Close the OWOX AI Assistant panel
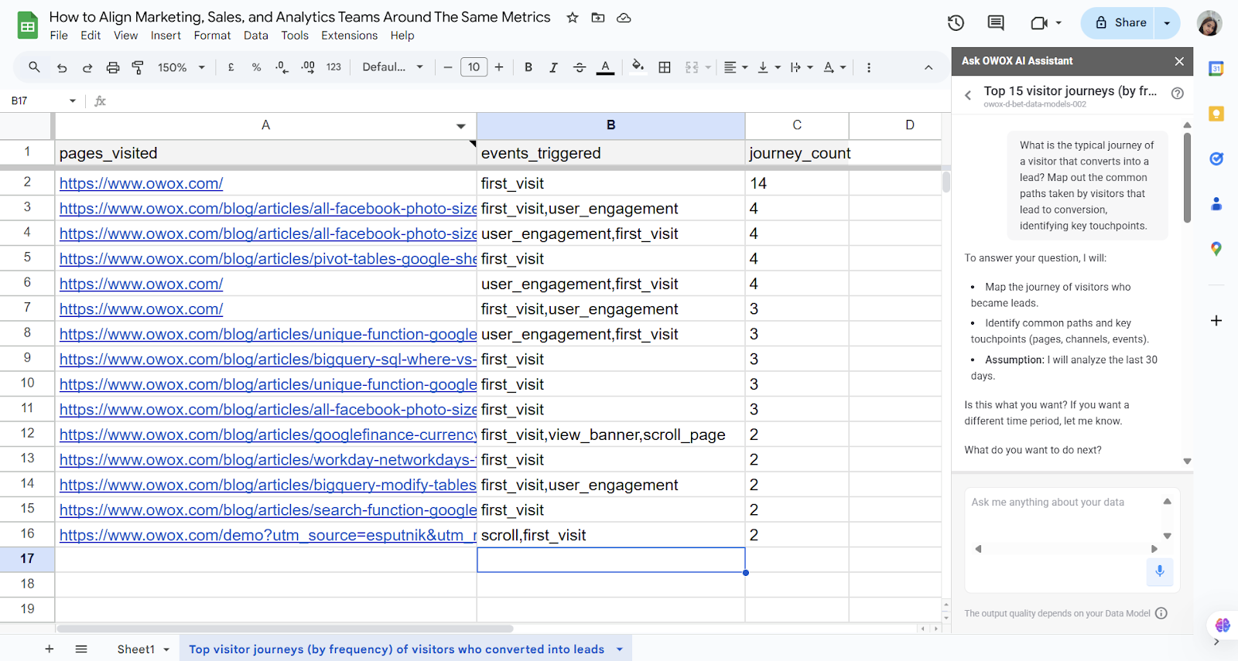The width and height of the screenshot is (1238, 661). pos(1179,61)
